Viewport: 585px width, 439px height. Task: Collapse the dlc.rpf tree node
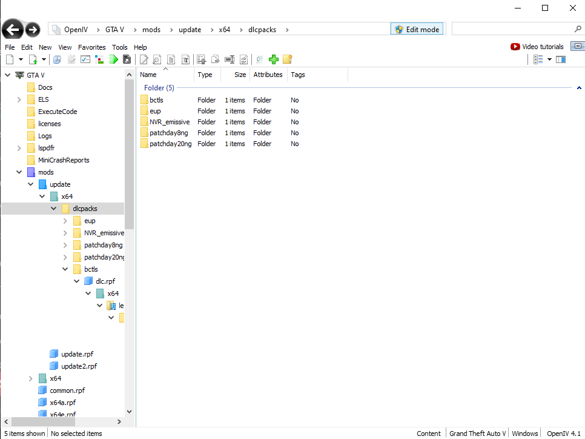pos(77,281)
